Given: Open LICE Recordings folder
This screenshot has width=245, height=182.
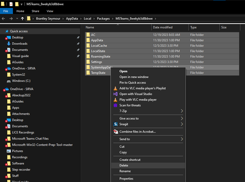Looking at the screenshot, I should pyautogui.click(x=23, y=132).
